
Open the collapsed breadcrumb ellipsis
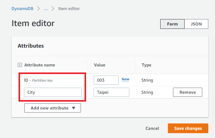[46, 8]
